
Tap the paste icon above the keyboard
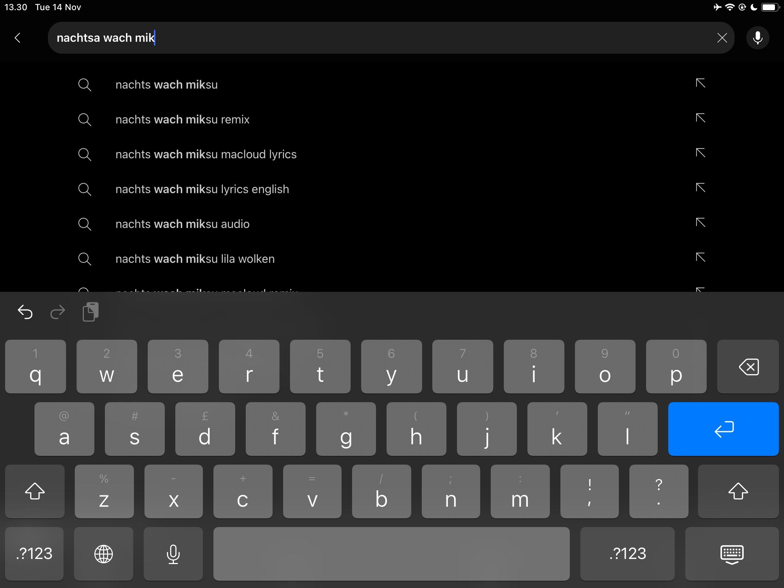(90, 312)
